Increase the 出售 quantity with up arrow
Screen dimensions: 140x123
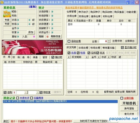click(109, 40)
